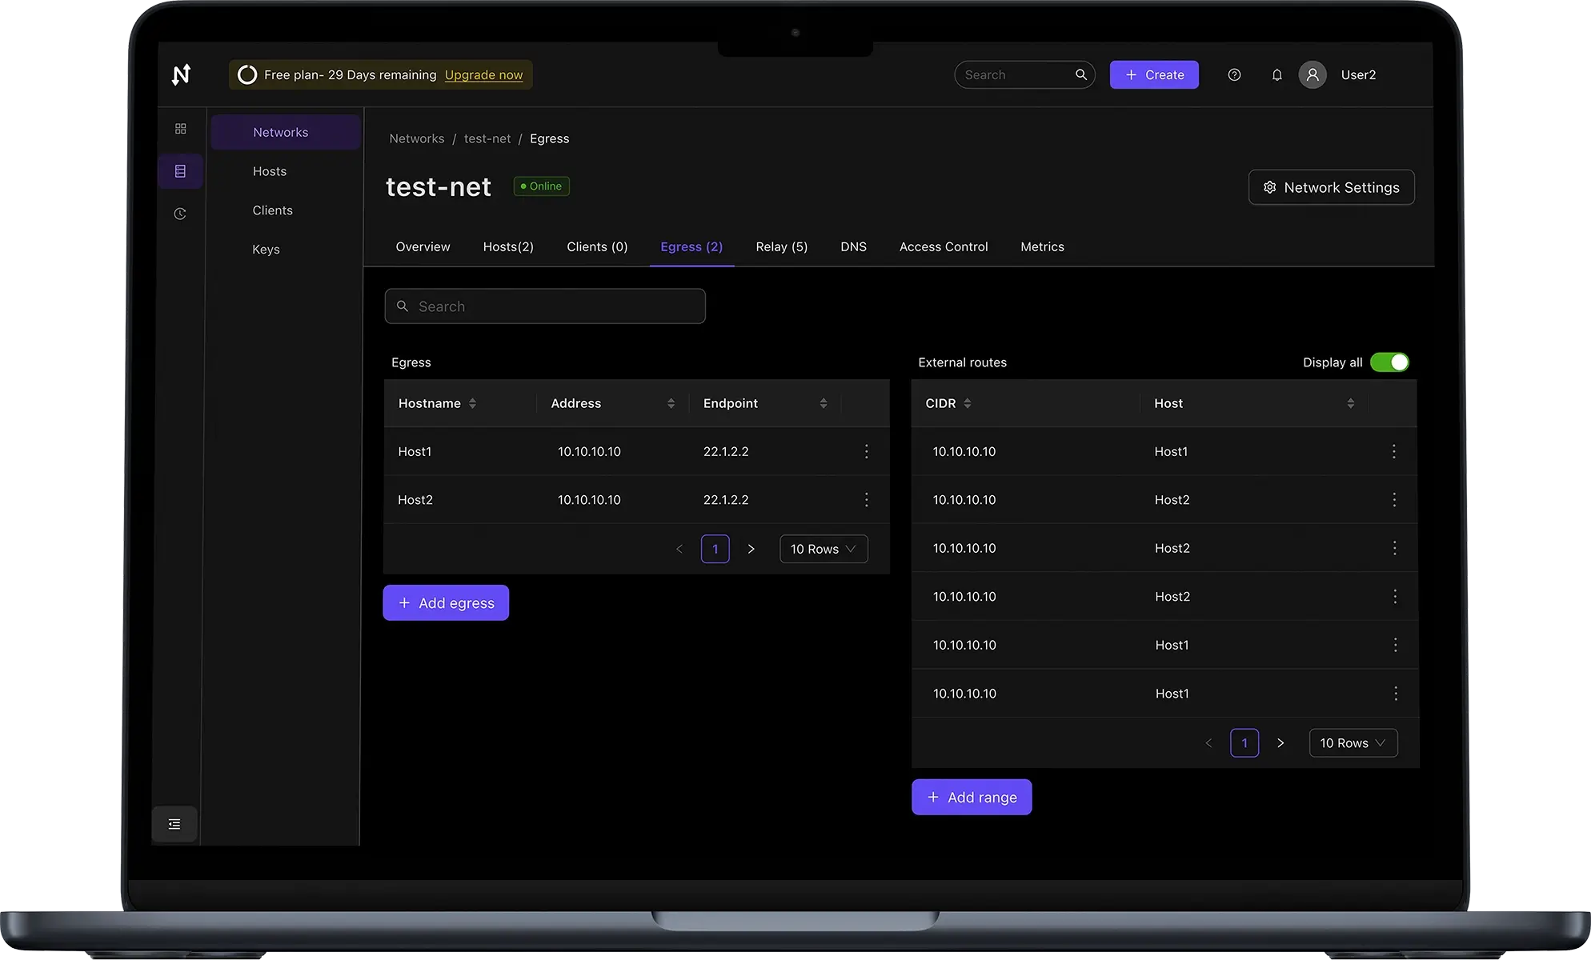1591x960 pixels.
Task: Open notifications via bell icon
Action: [1276, 74]
